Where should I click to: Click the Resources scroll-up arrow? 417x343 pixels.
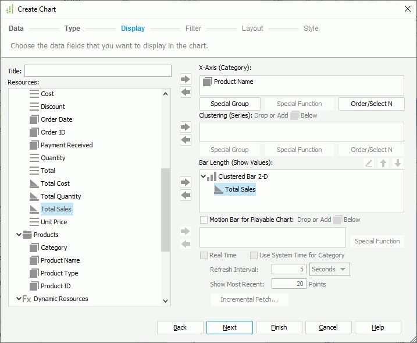[165, 94]
